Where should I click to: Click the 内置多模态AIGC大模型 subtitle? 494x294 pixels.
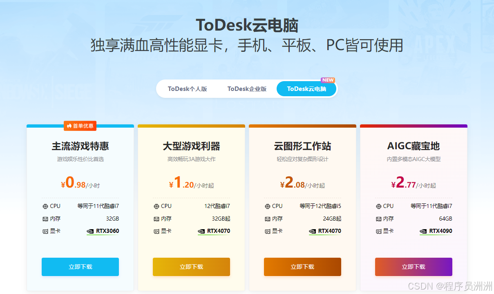click(x=414, y=159)
